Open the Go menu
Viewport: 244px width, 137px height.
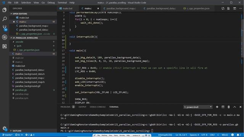tap(43, 3)
